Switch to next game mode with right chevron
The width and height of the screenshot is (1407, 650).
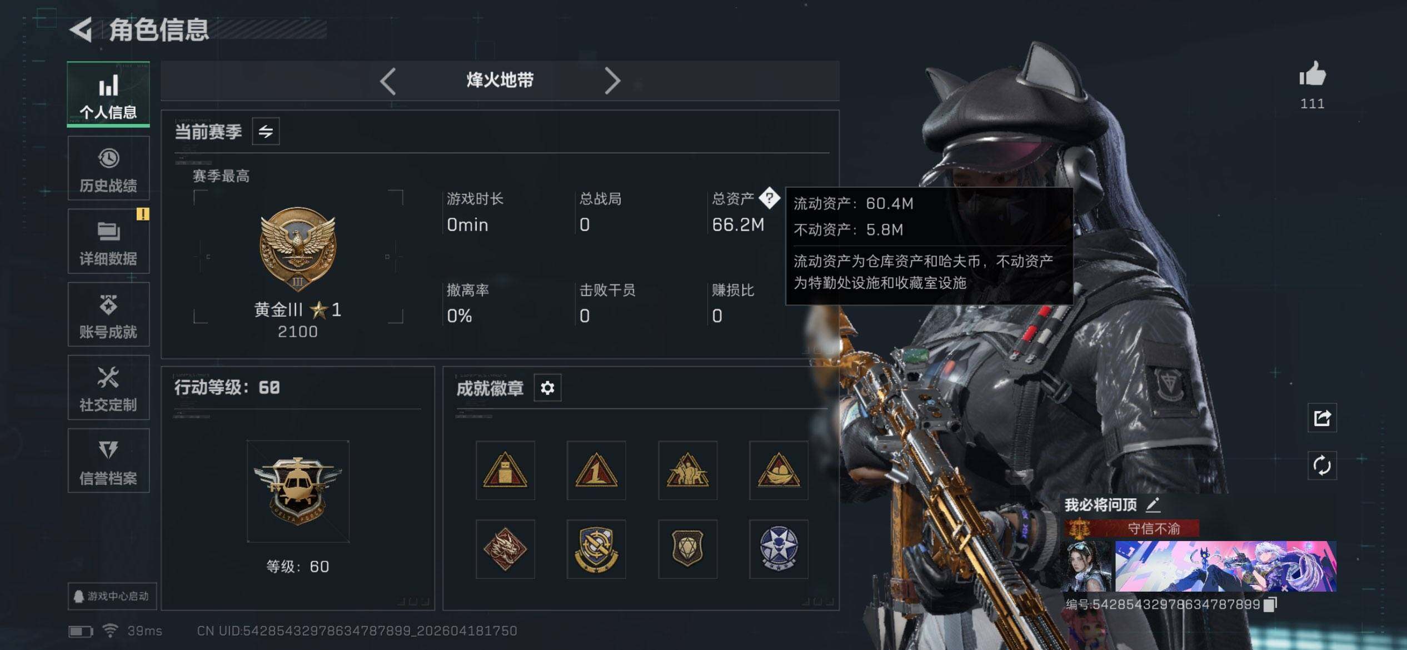point(612,81)
